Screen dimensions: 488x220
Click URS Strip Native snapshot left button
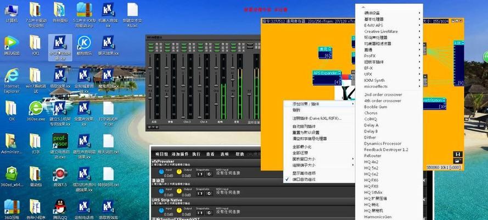click(200, 212)
